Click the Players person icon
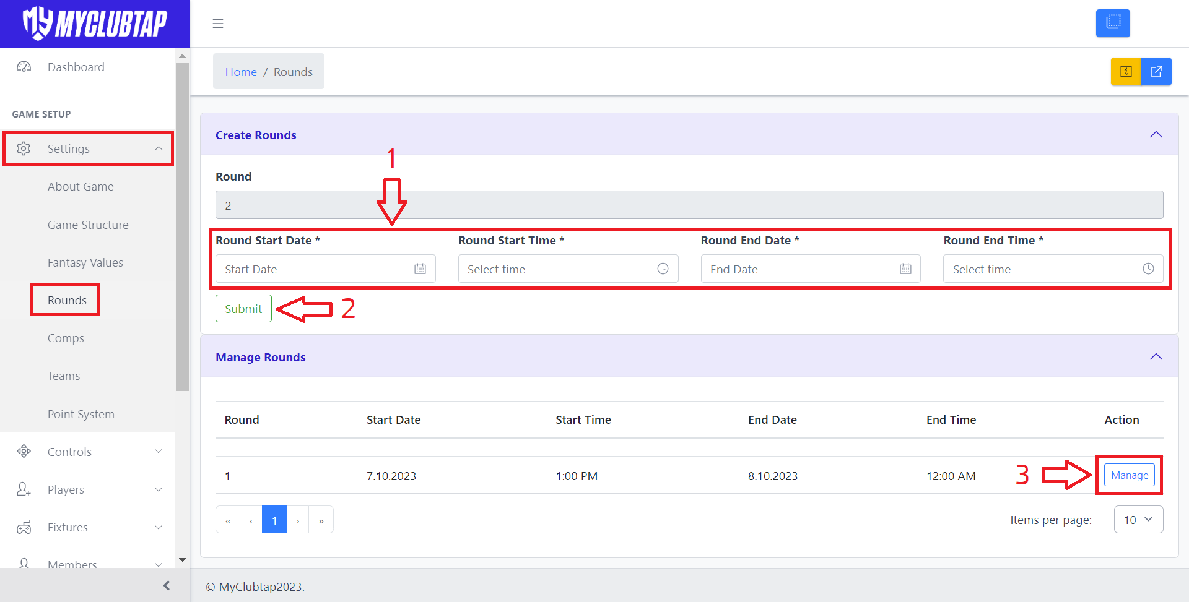 [24, 489]
